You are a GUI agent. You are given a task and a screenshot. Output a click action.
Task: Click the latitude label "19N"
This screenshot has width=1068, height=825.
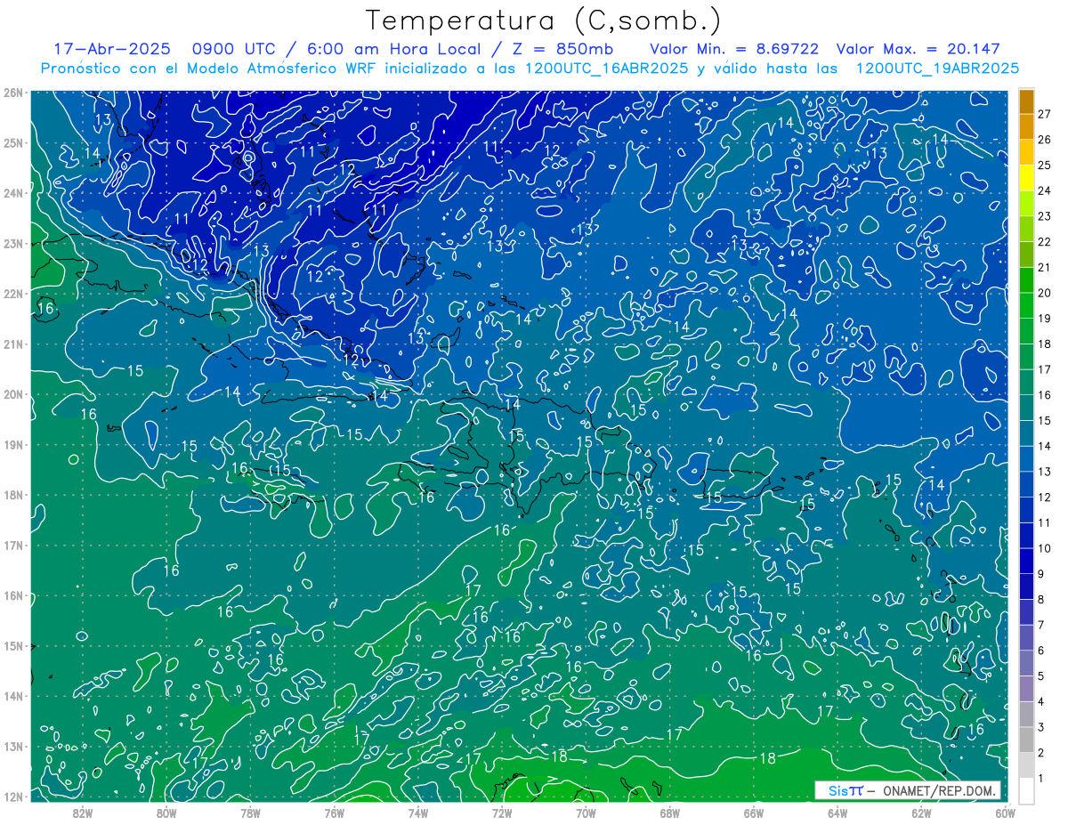13,444
